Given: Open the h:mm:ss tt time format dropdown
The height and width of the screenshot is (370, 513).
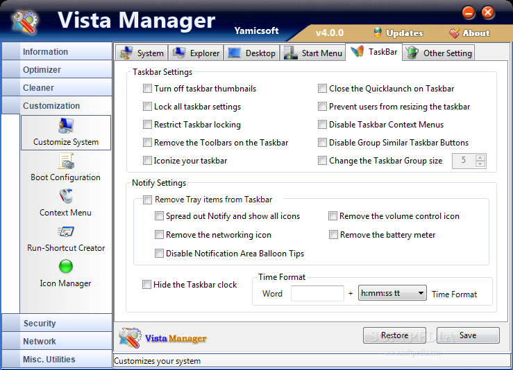Looking at the screenshot, I should tap(392, 293).
